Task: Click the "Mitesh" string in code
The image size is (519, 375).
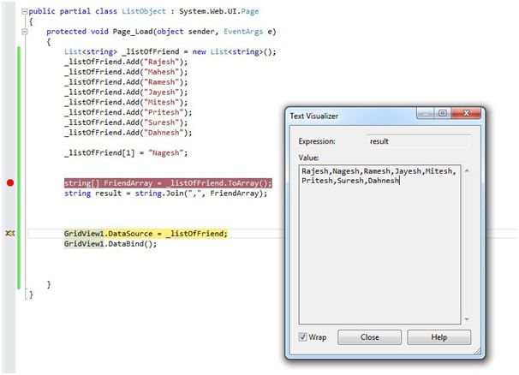Action: point(161,102)
